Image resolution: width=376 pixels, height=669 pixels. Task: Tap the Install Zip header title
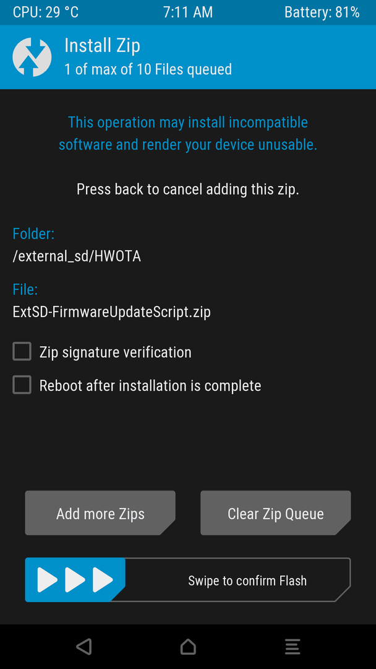(102, 46)
